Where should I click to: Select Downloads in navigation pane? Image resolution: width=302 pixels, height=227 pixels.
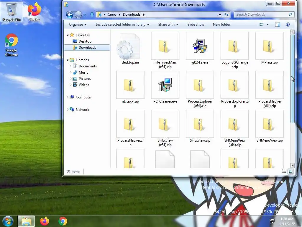tap(87, 48)
